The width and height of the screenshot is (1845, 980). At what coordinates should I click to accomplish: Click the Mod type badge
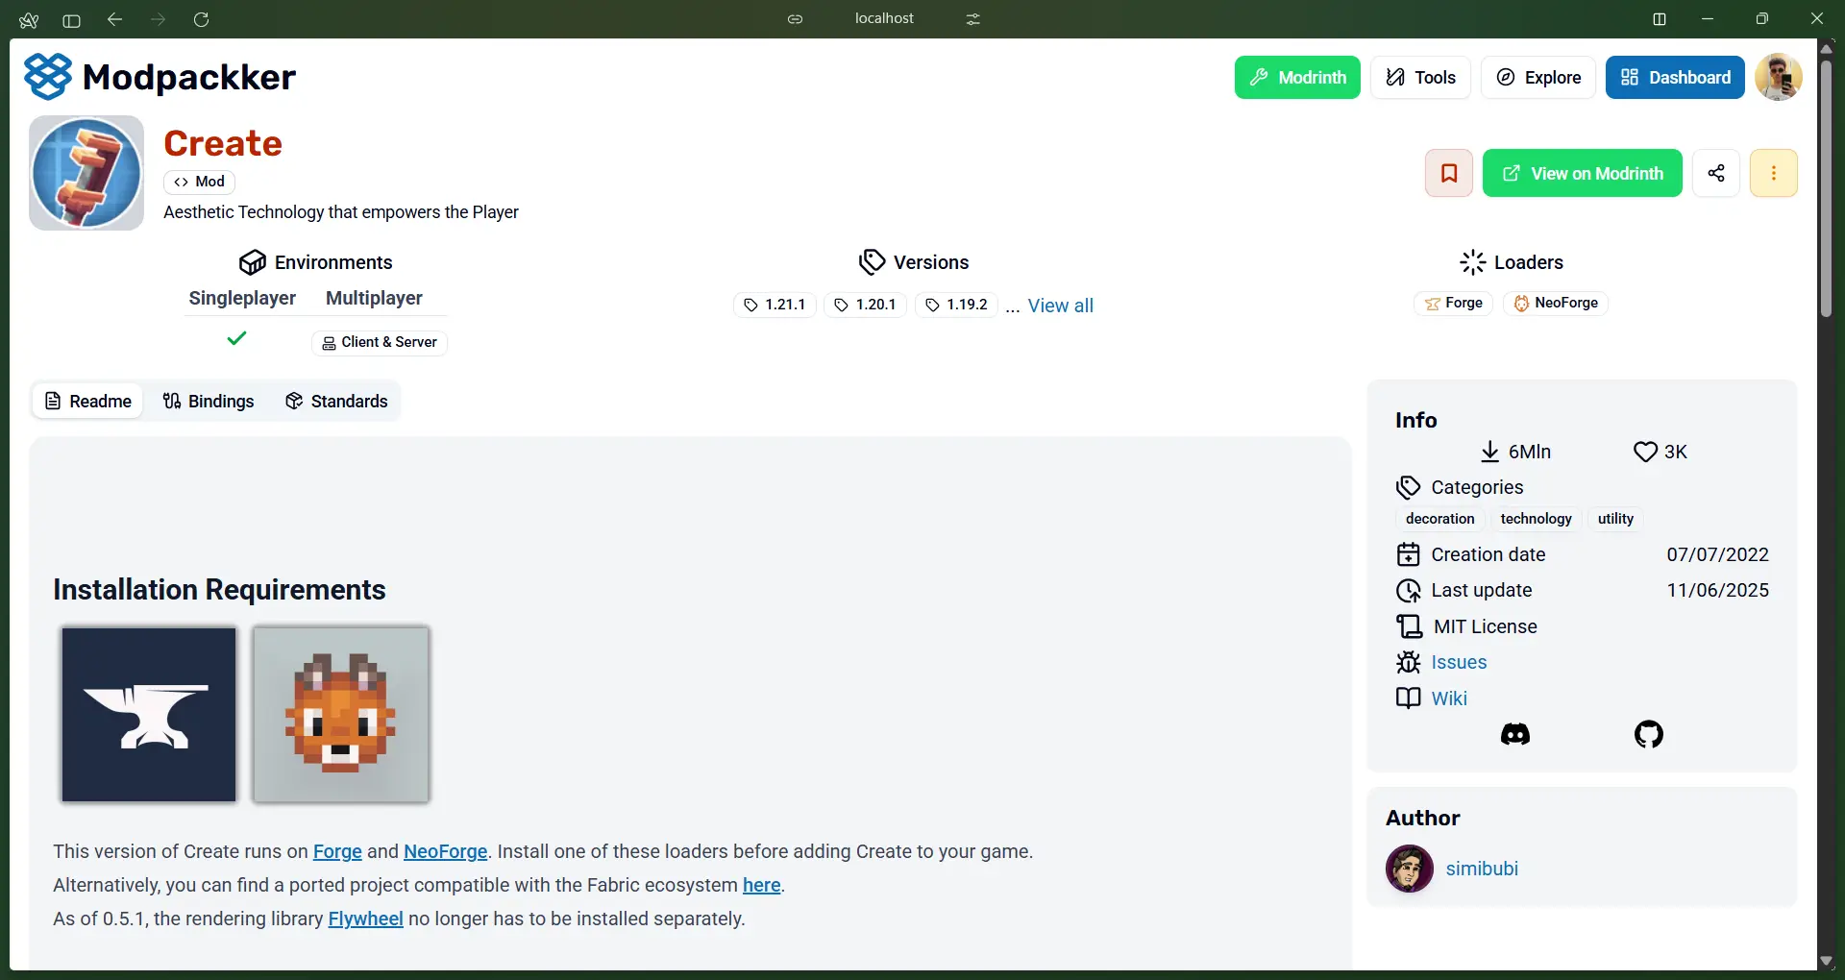199,182
